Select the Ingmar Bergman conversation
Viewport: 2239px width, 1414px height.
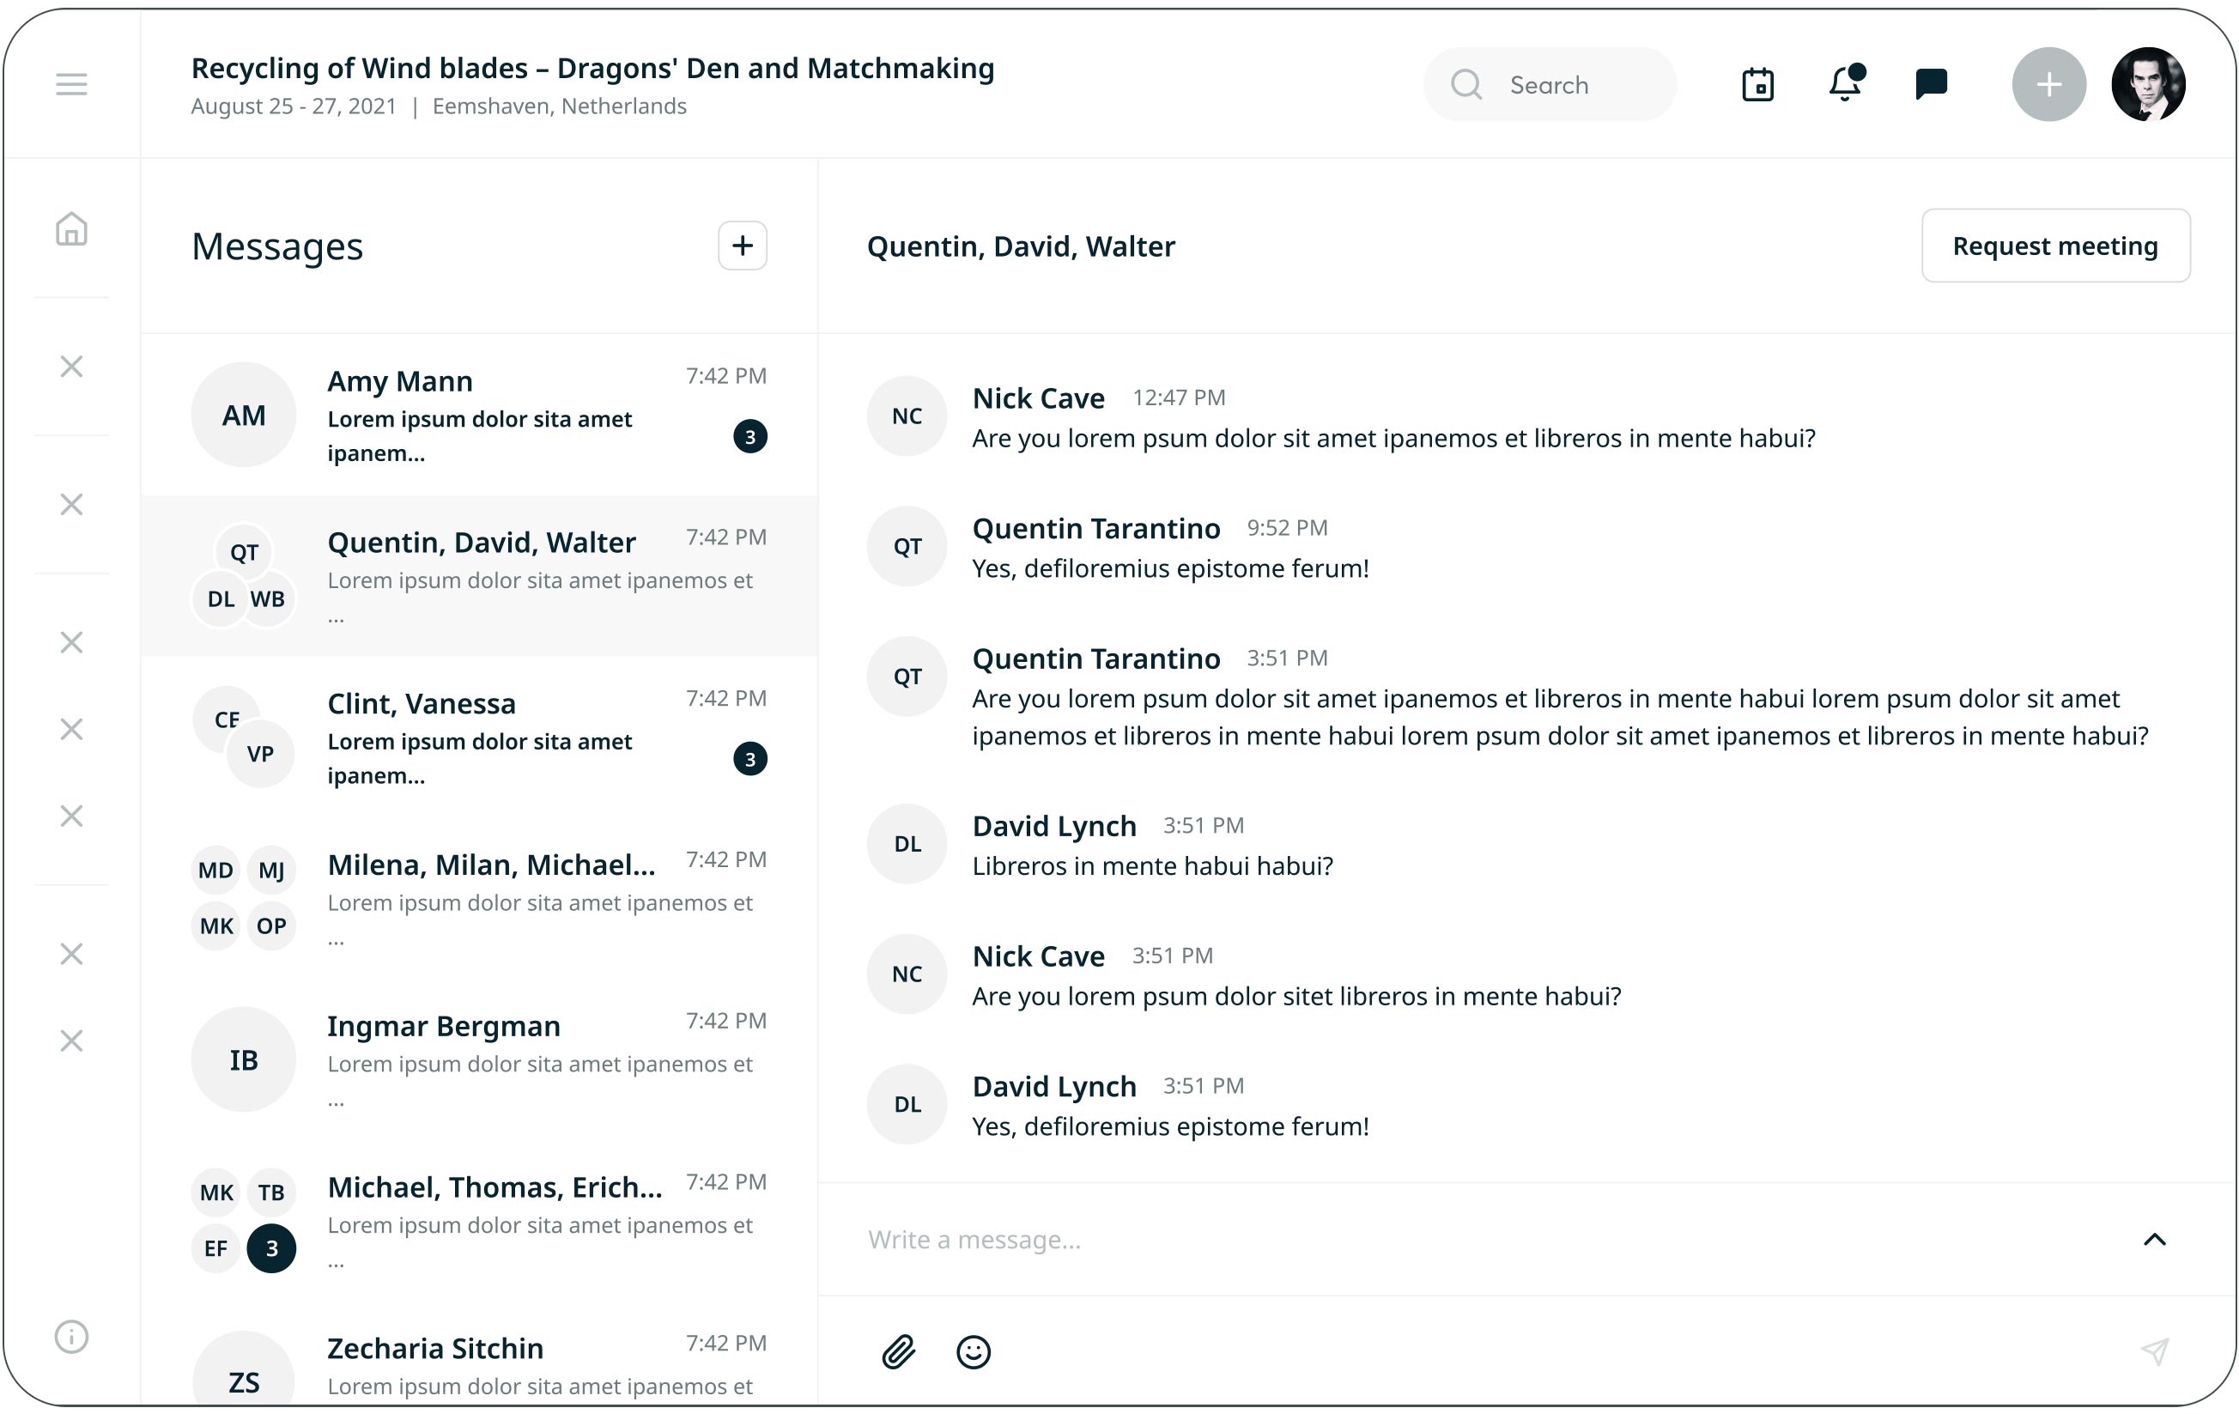(x=479, y=1059)
